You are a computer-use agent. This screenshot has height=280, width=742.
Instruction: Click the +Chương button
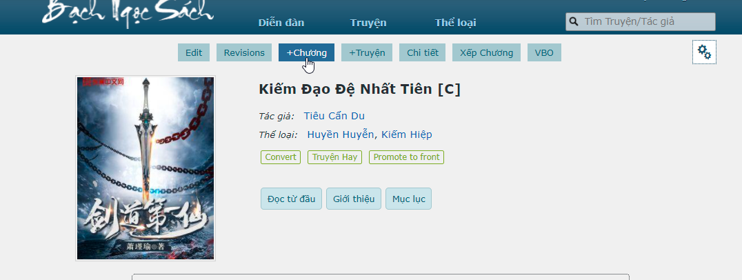(x=306, y=52)
